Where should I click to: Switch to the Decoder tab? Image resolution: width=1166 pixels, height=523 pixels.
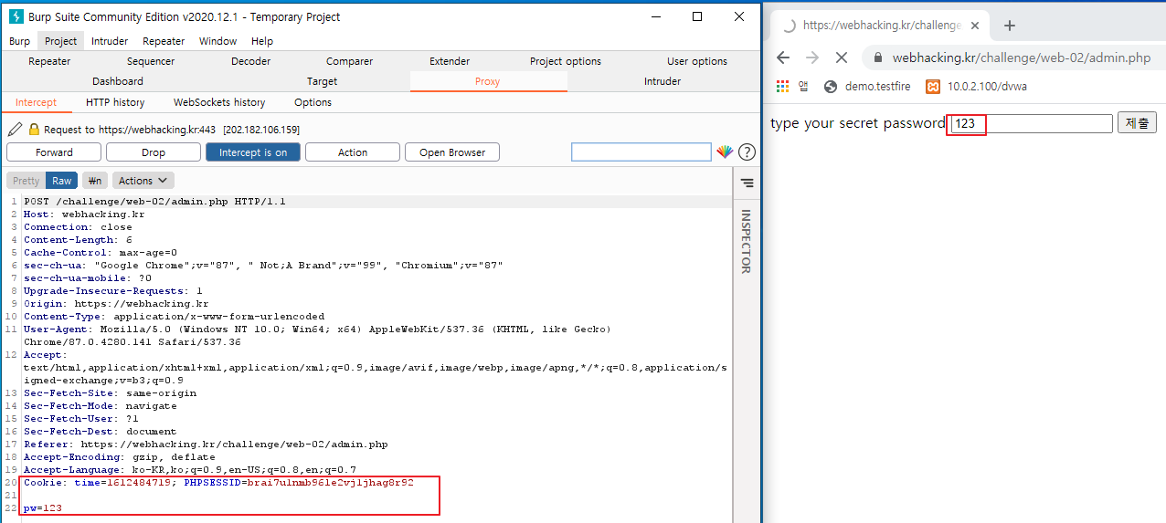pos(250,61)
